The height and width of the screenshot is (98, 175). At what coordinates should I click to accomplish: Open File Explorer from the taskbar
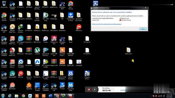(16, 96)
